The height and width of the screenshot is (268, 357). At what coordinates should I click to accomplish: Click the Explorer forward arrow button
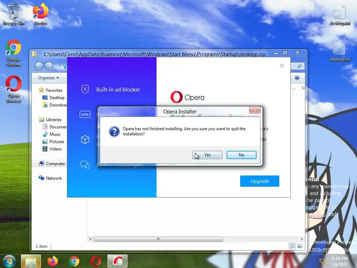[x=49, y=66]
